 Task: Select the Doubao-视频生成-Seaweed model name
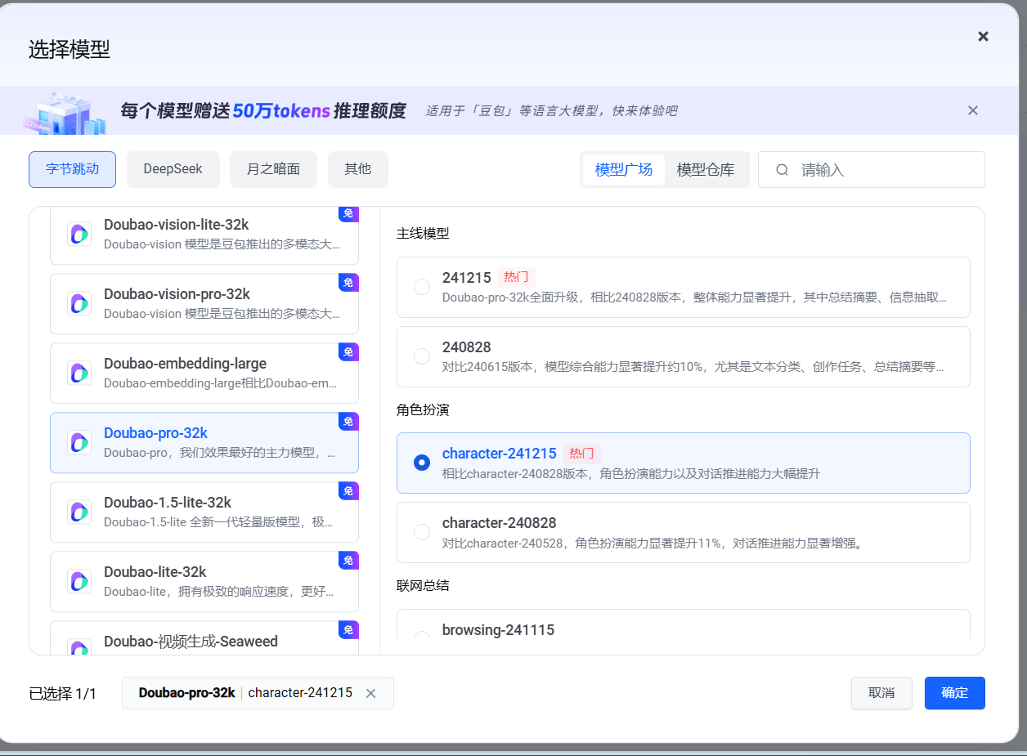(191, 642)
